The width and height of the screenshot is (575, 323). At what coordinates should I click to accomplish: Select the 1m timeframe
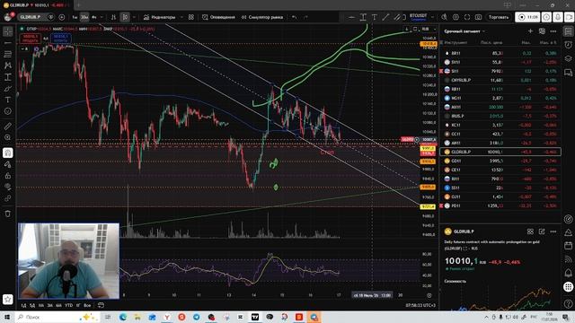pos(75,17)
